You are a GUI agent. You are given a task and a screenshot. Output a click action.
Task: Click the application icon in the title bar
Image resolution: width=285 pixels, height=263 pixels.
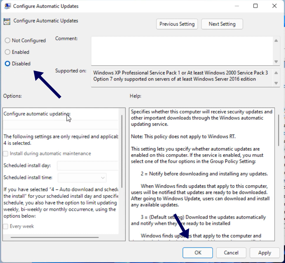[x=7, y=6]
